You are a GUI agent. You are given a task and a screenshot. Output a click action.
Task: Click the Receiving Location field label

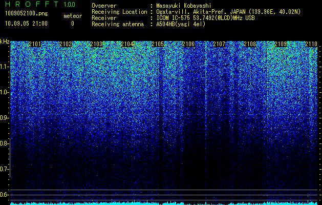tap(119, 12)
